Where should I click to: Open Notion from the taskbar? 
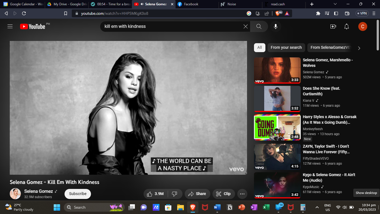[x=230, y=207]
